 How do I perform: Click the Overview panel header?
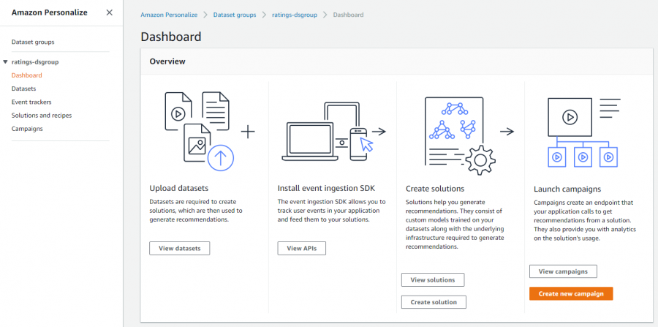point(396,61)
